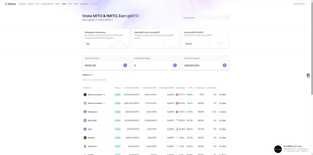Go to the Vote nav item
The width and height of the screenshot is (313, 155).
pos(70,4)
